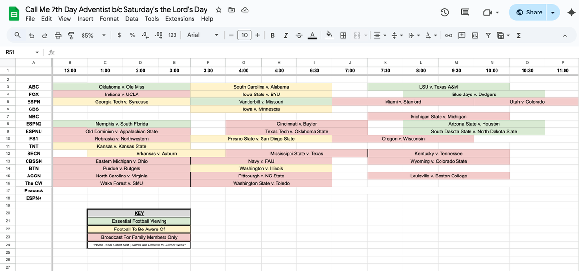
Task: Toggle bold formatting
Action: click(273, 35)
